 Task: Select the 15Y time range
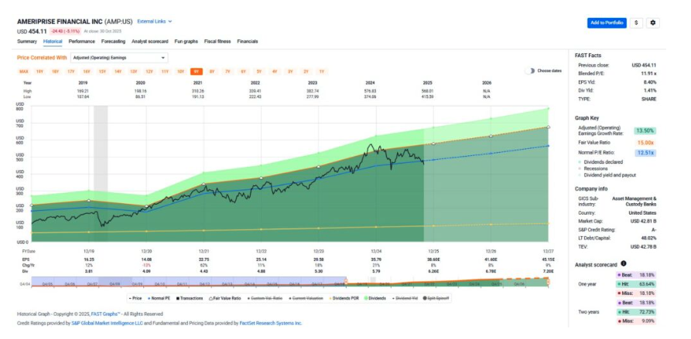(102, 71)
